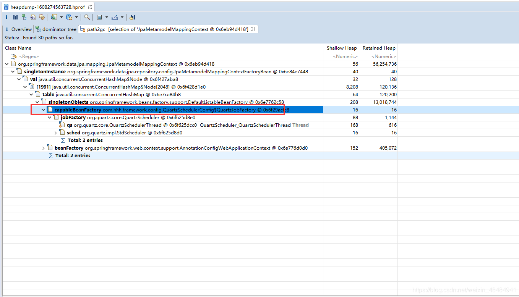Click the Retained Heap <Numeric> filter field
The height and width of the screenshot is (297, 519).
point(378,56)
